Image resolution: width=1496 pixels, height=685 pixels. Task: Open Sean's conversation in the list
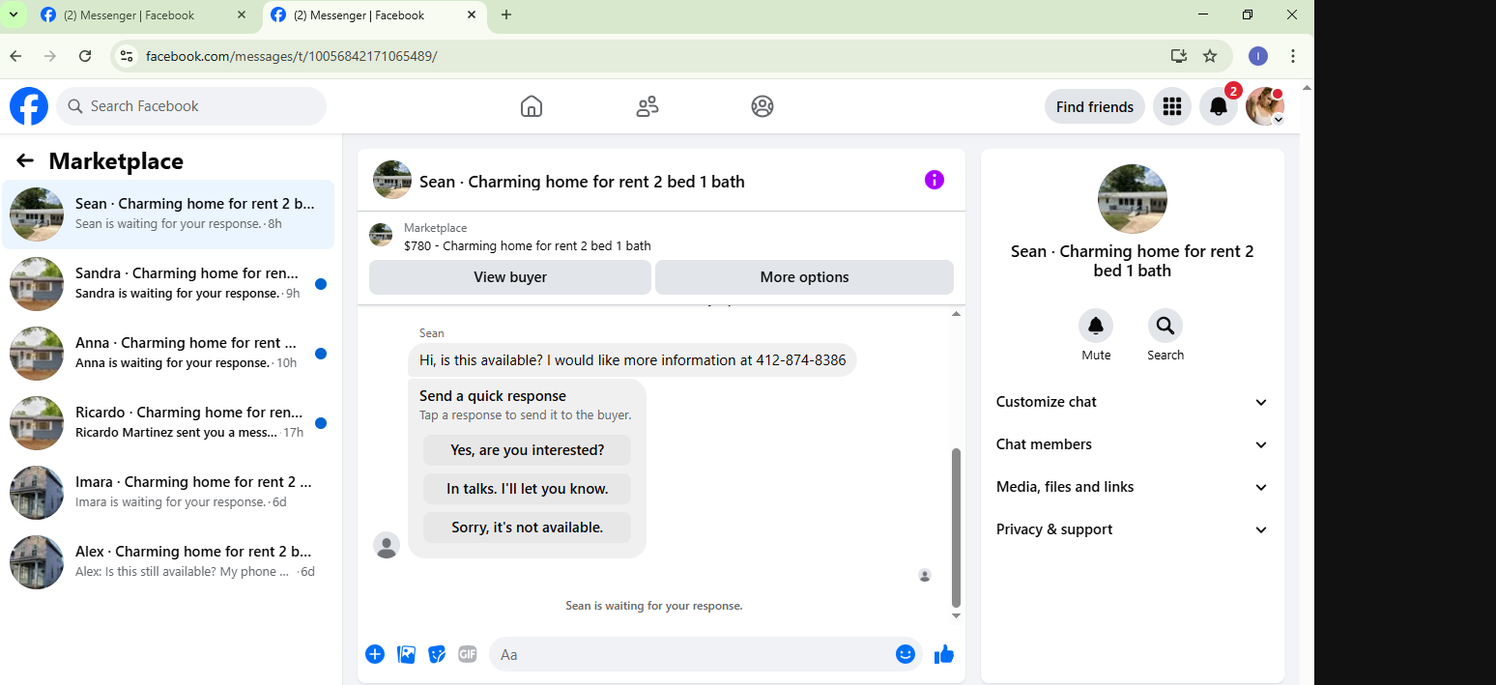click(168, 214)
